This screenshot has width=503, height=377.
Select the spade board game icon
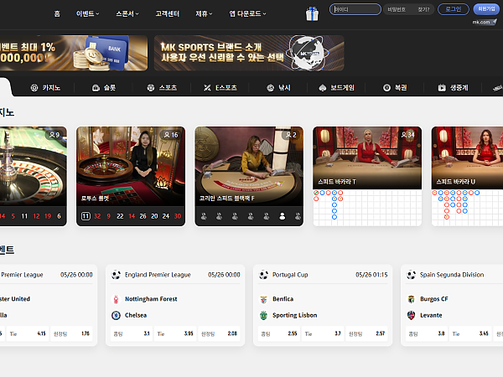click(x=323, y=87)
